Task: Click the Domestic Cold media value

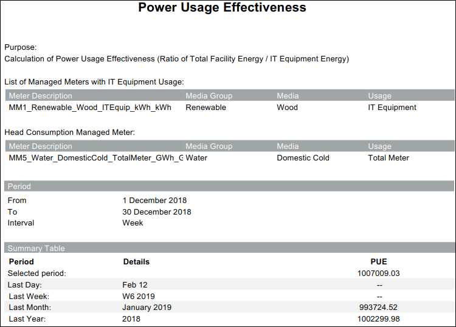Action: [303, 158]
